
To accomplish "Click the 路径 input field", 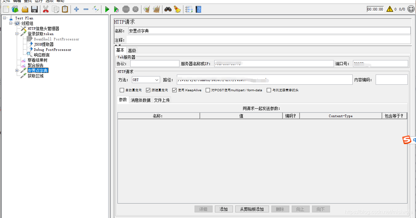I will [264, 80].
